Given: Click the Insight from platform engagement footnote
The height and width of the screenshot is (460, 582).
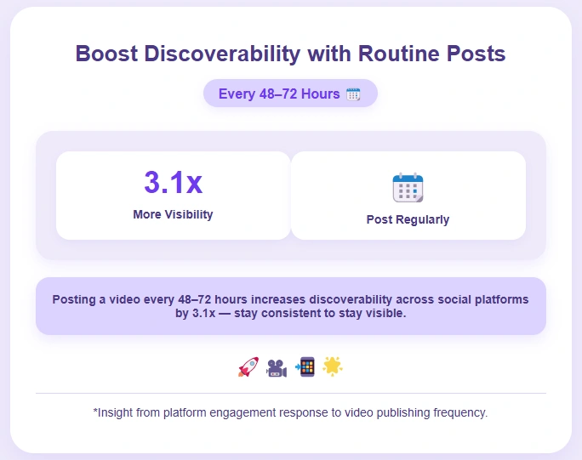Looking at the screenshot, I should click(x=291, y=412).
